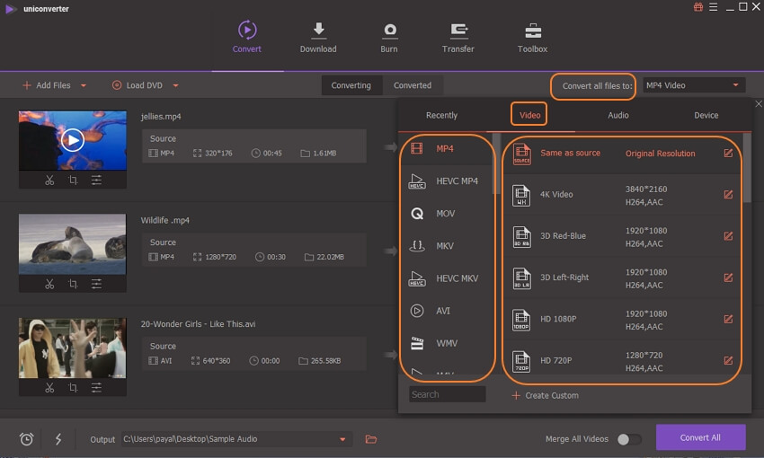Open the hamburger menu in title bar
764x458 pixels.
tap(714, 7)
